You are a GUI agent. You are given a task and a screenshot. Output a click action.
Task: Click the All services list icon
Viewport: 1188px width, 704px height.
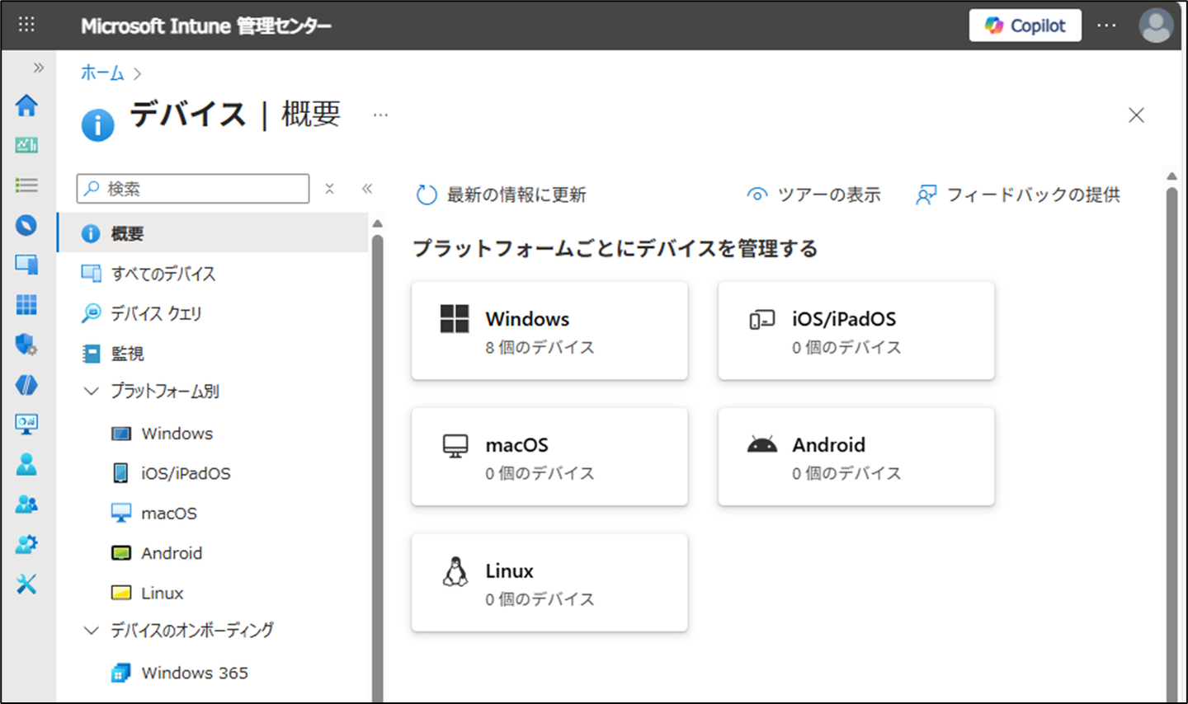tap(26, 185)
